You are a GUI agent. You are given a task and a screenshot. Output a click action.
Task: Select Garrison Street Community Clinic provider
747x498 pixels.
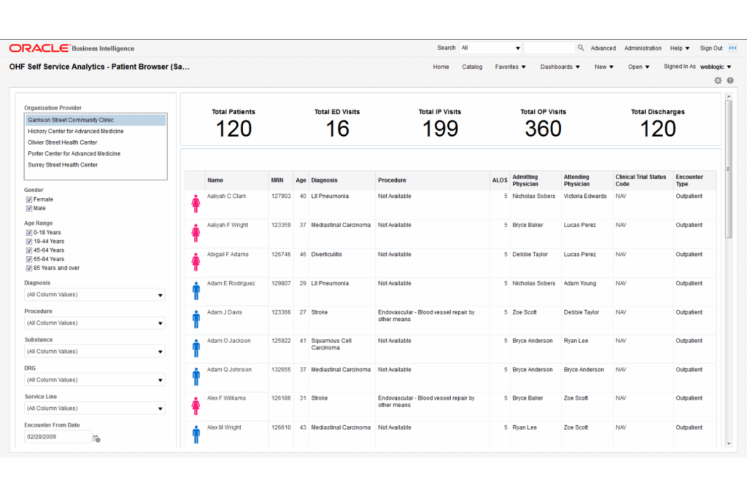pos(95,120)
